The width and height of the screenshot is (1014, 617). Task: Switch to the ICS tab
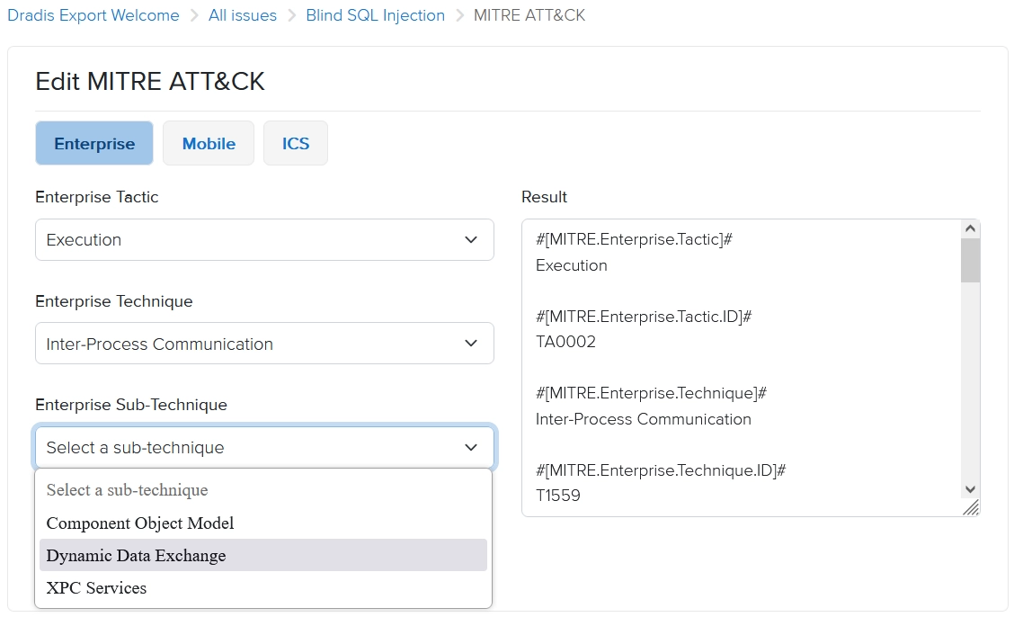[296, 143]
